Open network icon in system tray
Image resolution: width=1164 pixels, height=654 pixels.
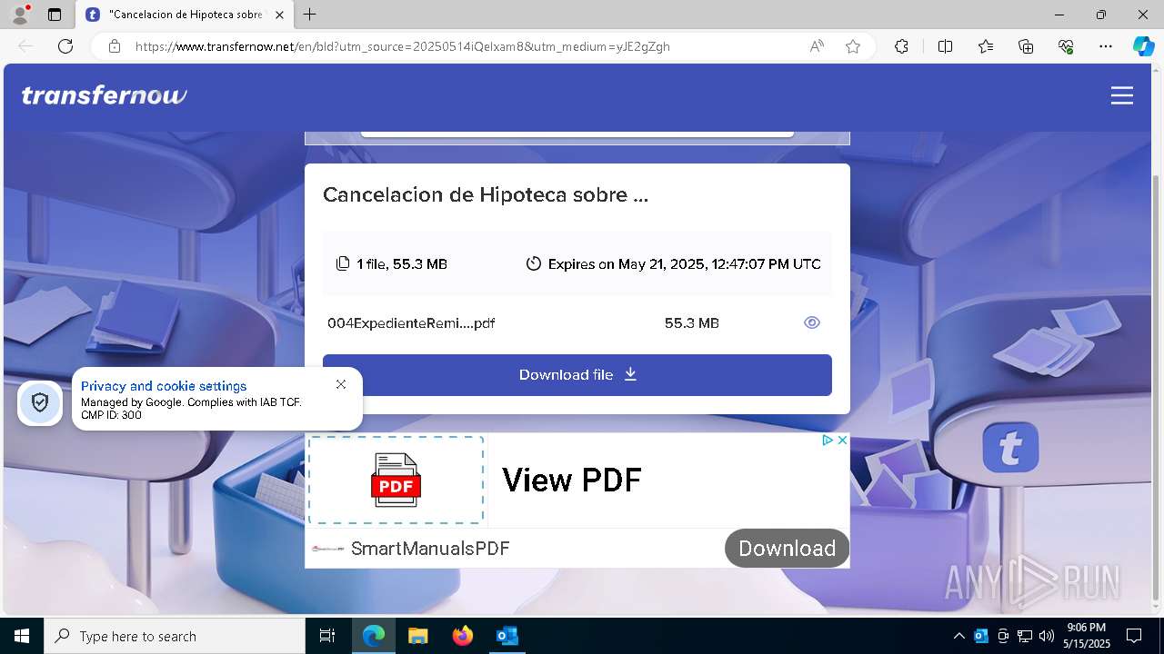[1025, 636]
